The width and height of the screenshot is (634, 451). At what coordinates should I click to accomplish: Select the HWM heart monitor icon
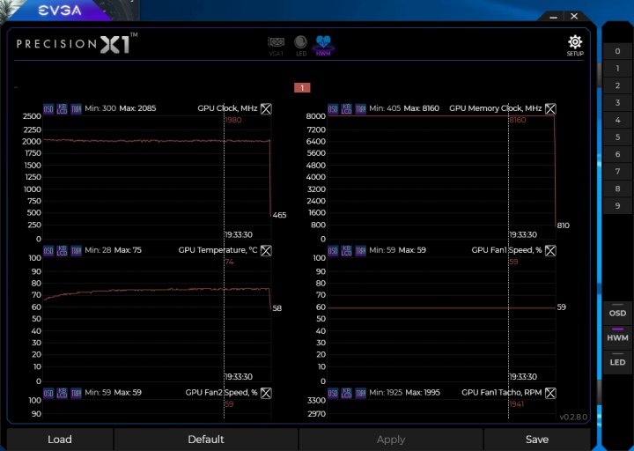[323, 46]
